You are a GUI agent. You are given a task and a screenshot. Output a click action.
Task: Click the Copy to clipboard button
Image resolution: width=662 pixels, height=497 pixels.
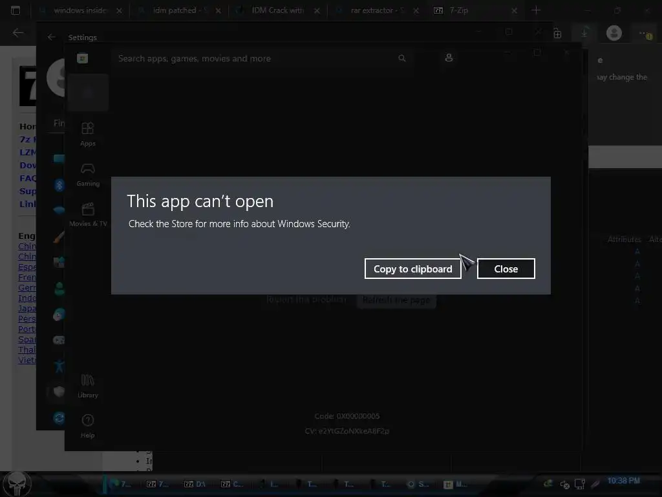click(x=412, y=269)
